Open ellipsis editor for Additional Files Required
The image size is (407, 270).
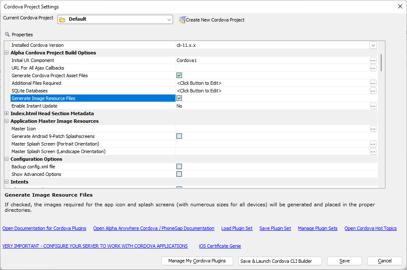[x=373, y=84]
